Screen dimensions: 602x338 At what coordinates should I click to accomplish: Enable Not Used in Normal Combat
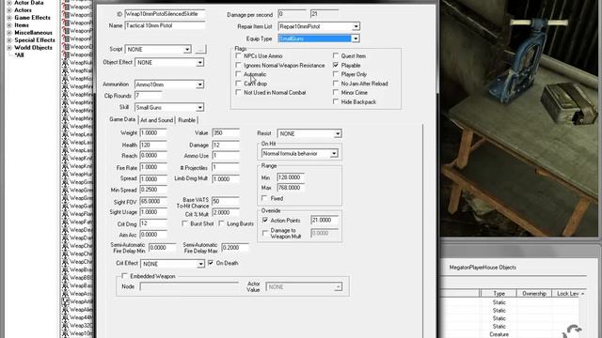(238, 92)
